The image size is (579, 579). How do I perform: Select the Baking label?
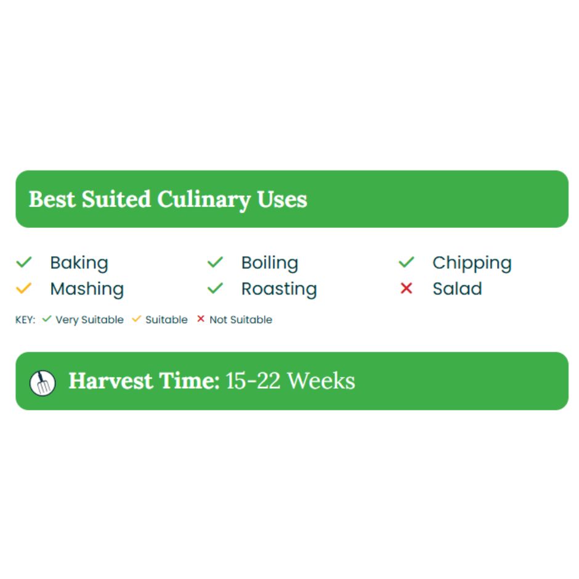pos(79,263)
